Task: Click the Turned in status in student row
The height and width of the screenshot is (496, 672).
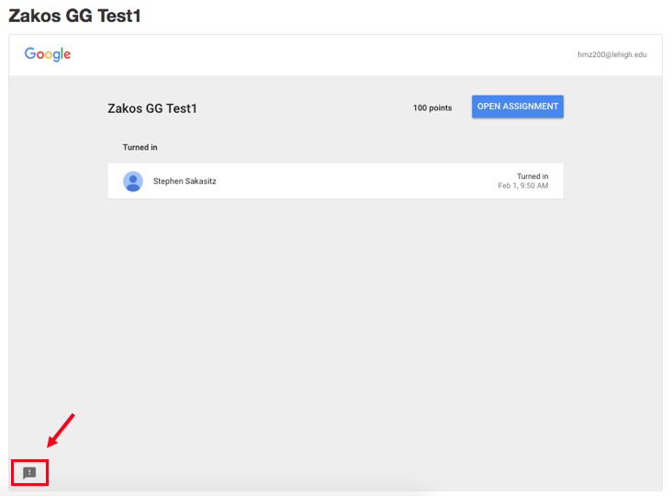Action: [532, 176]
